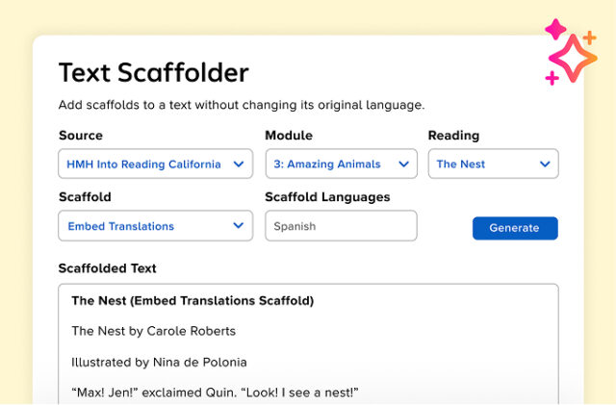Image resolution: width=616 pixels, height=405 pixels.
Task: Click the Scaffold Languages Spanish field
Action: coord(341,226)
